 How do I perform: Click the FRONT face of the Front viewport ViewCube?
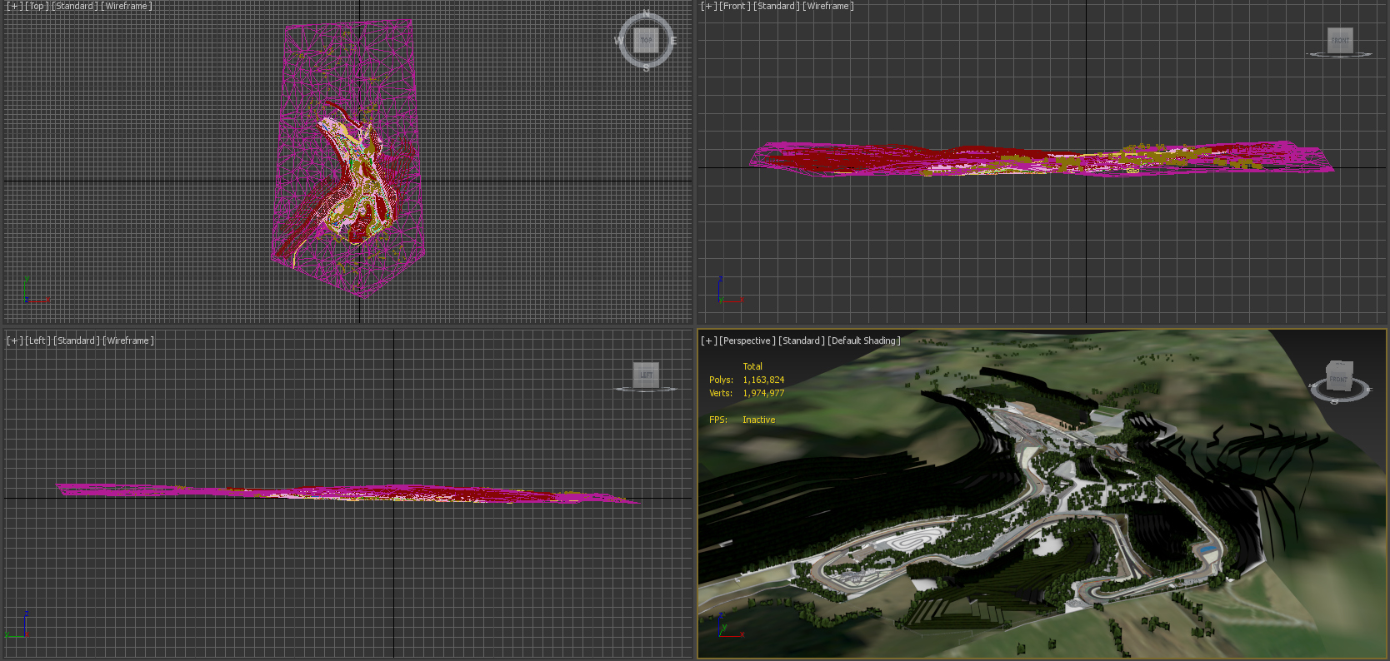click(1340, 40)
